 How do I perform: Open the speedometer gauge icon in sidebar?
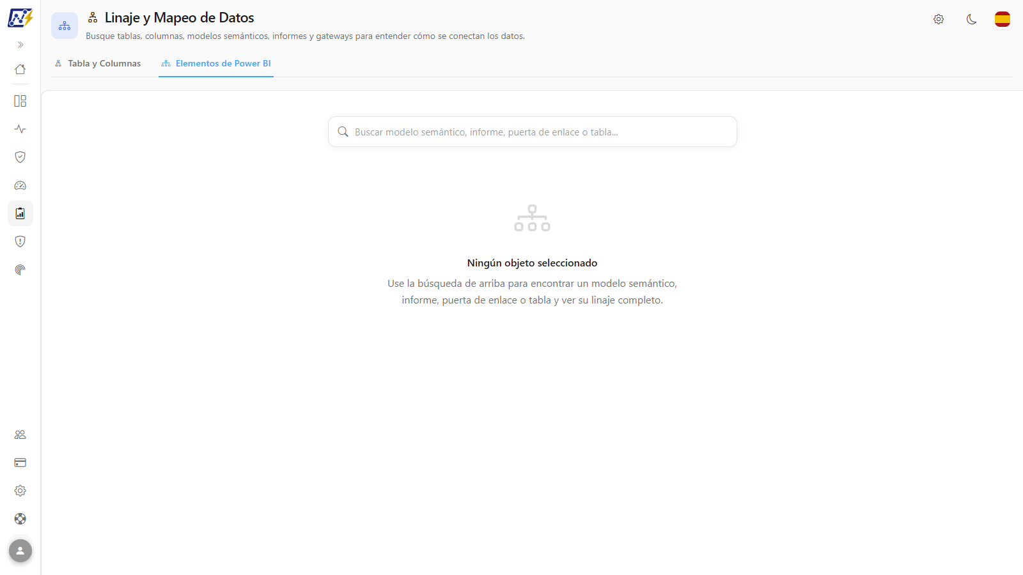click(20, 185)
